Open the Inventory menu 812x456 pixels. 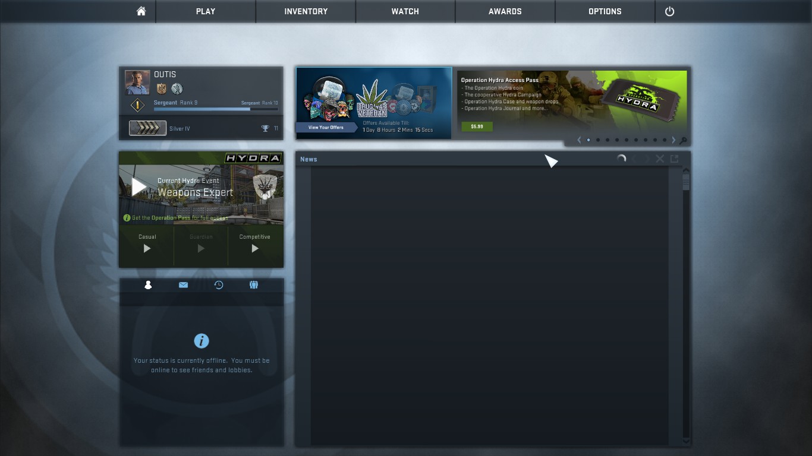coord(306,11)
